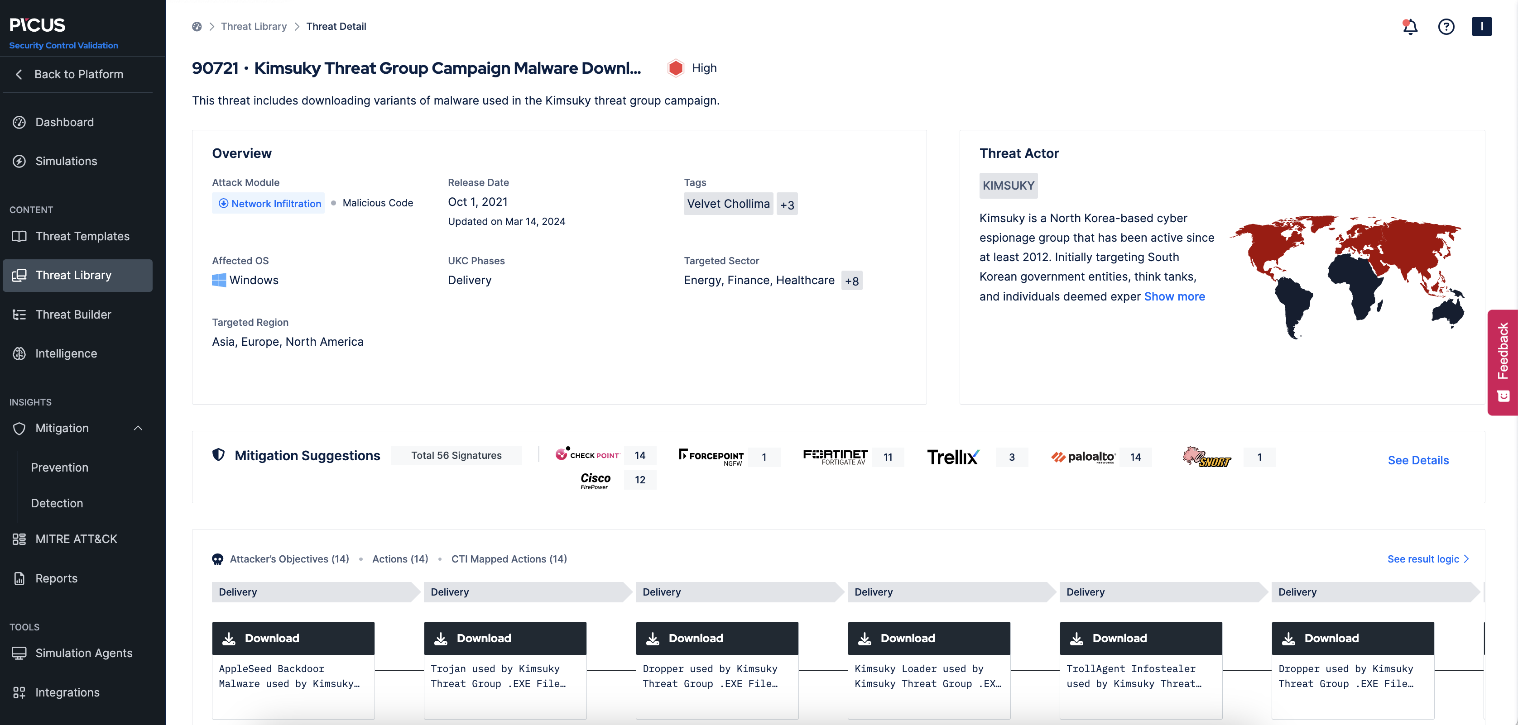Click the Back to Platform button
Screen dimensions: 1518x725
tap(78, 74)
